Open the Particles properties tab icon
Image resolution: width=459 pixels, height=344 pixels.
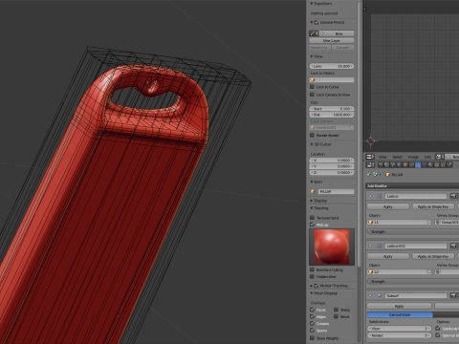click(443, 164)
